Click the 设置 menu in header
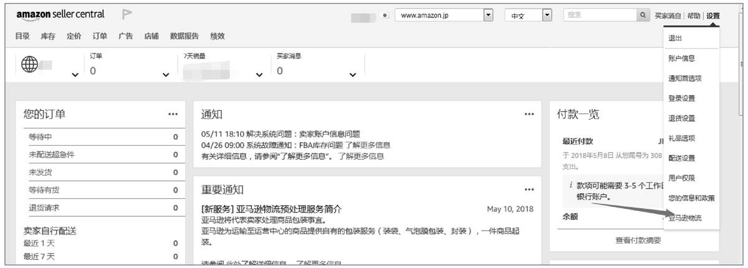 coord(713,16)
